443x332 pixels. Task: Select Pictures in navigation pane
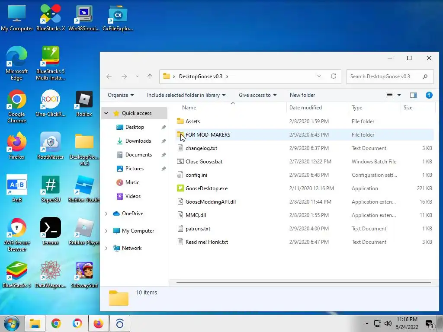134,169
